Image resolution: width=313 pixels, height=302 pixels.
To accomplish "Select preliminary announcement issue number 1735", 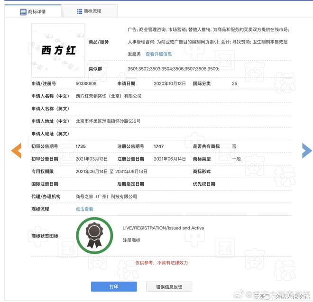I will click(x=81, y=146).
